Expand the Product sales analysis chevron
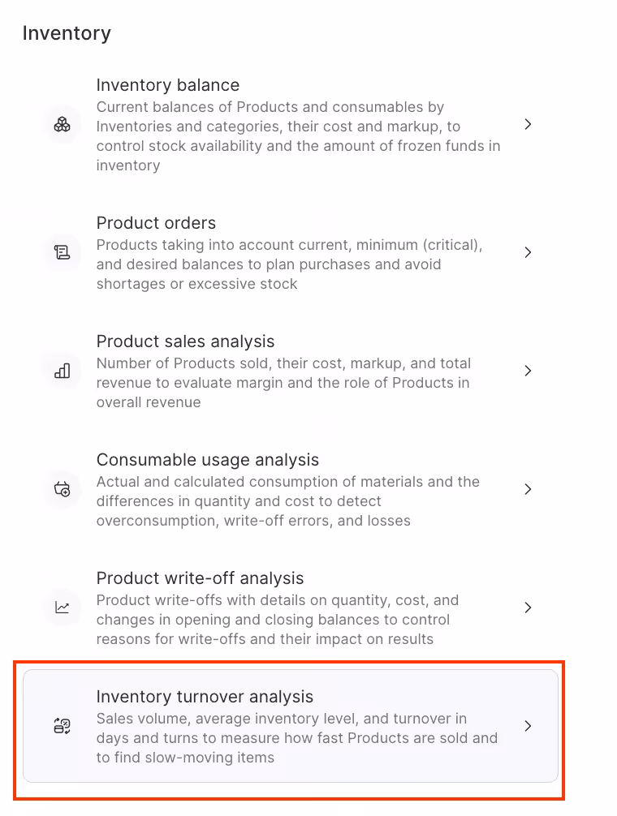This screenshot has width=617, height=816. [x=528, y=371]
